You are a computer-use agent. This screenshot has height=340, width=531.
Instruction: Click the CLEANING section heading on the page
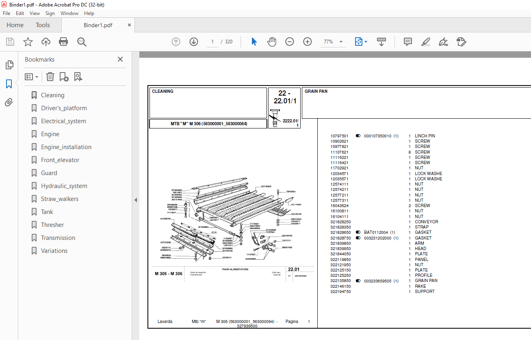tap(163, 92)
